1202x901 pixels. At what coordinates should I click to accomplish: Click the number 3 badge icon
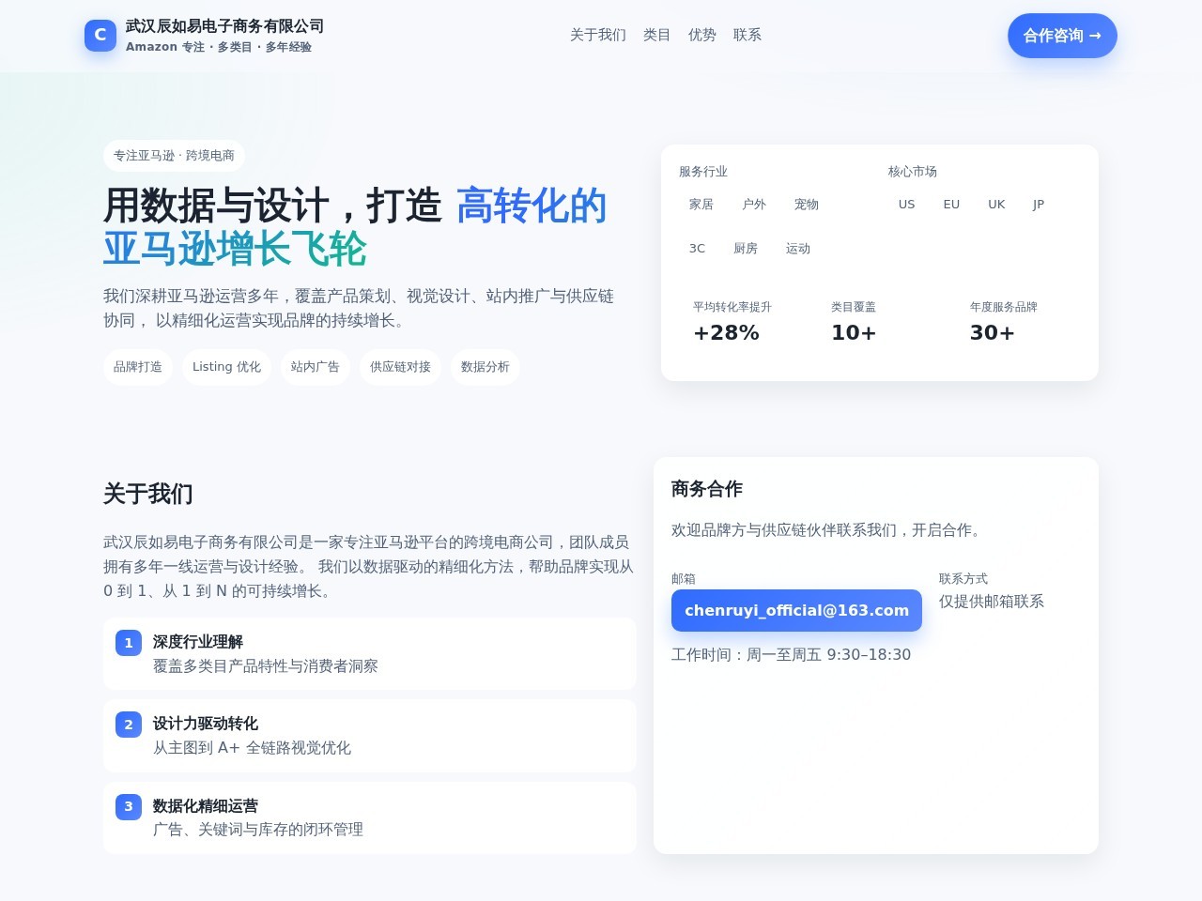pyautogui.click(x=129, y=806)
